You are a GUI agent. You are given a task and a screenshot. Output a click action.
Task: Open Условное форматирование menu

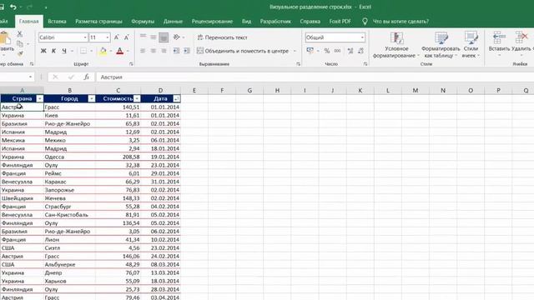396,45
